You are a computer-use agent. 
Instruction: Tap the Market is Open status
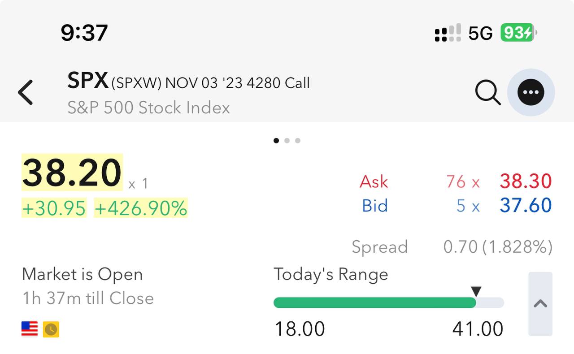(83, 274)
